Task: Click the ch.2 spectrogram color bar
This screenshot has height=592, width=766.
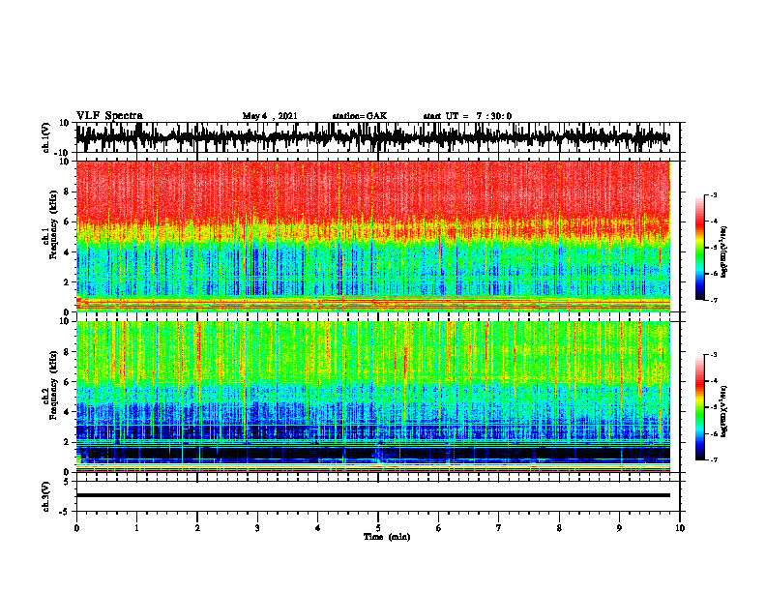Action: tap(699, 407)
